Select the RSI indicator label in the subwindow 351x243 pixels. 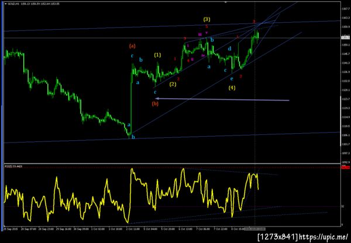(x=13, y=166)
